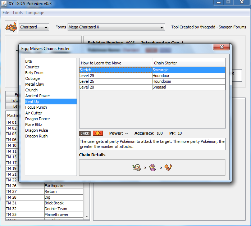Open the File menu
The width and height of the screenshot is (251, 226).
(6, 13)
